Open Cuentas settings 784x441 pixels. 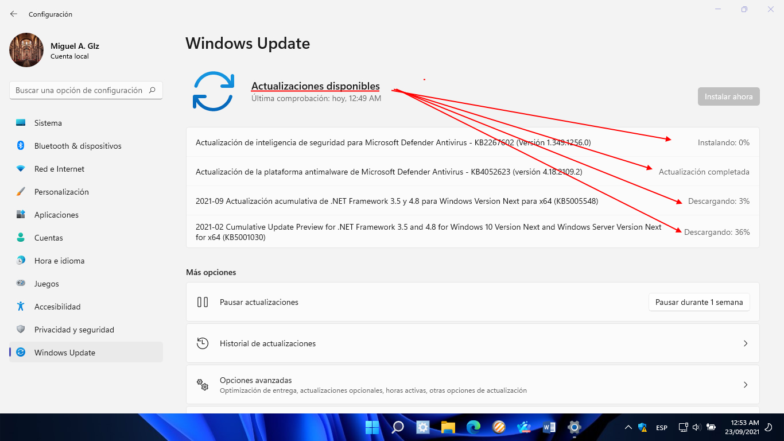click(86, 238)
